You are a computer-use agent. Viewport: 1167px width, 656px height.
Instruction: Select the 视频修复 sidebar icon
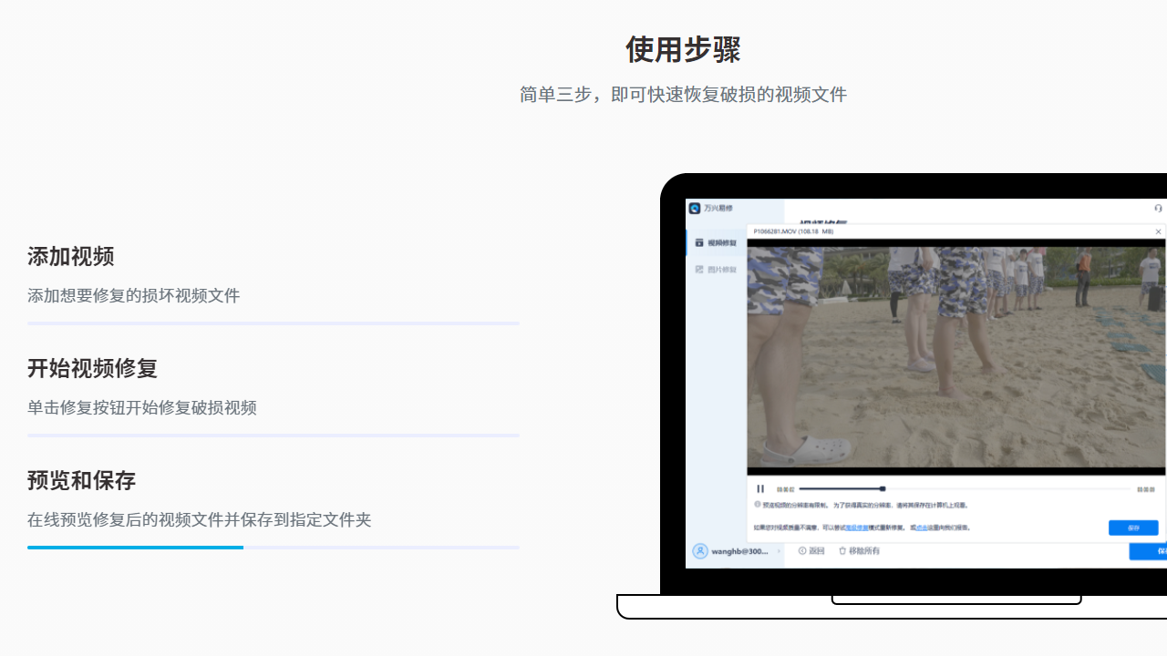700,243
